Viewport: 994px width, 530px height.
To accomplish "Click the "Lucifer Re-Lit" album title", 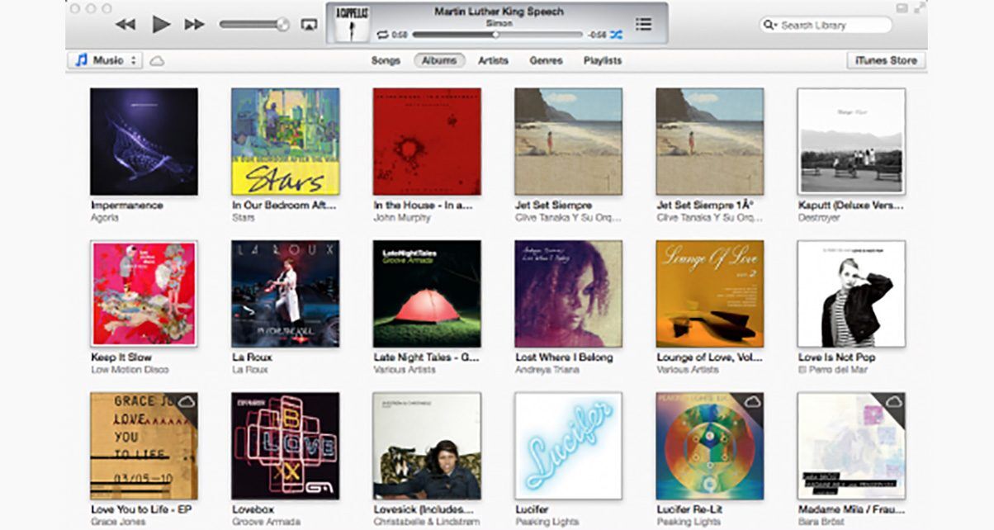I will coord(691,509).
